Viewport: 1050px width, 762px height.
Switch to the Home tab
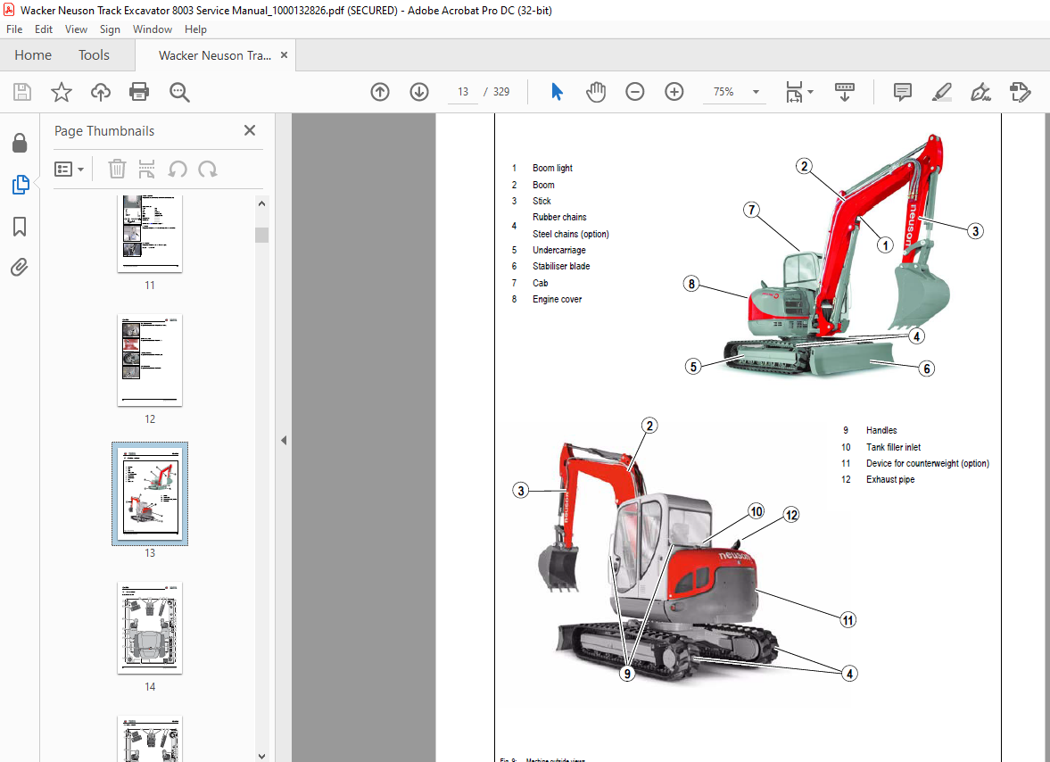(33, 55)
